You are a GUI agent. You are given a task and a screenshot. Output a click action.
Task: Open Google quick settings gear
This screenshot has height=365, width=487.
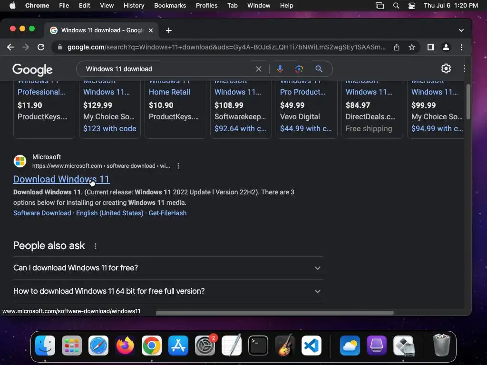[x=446, y=68]
